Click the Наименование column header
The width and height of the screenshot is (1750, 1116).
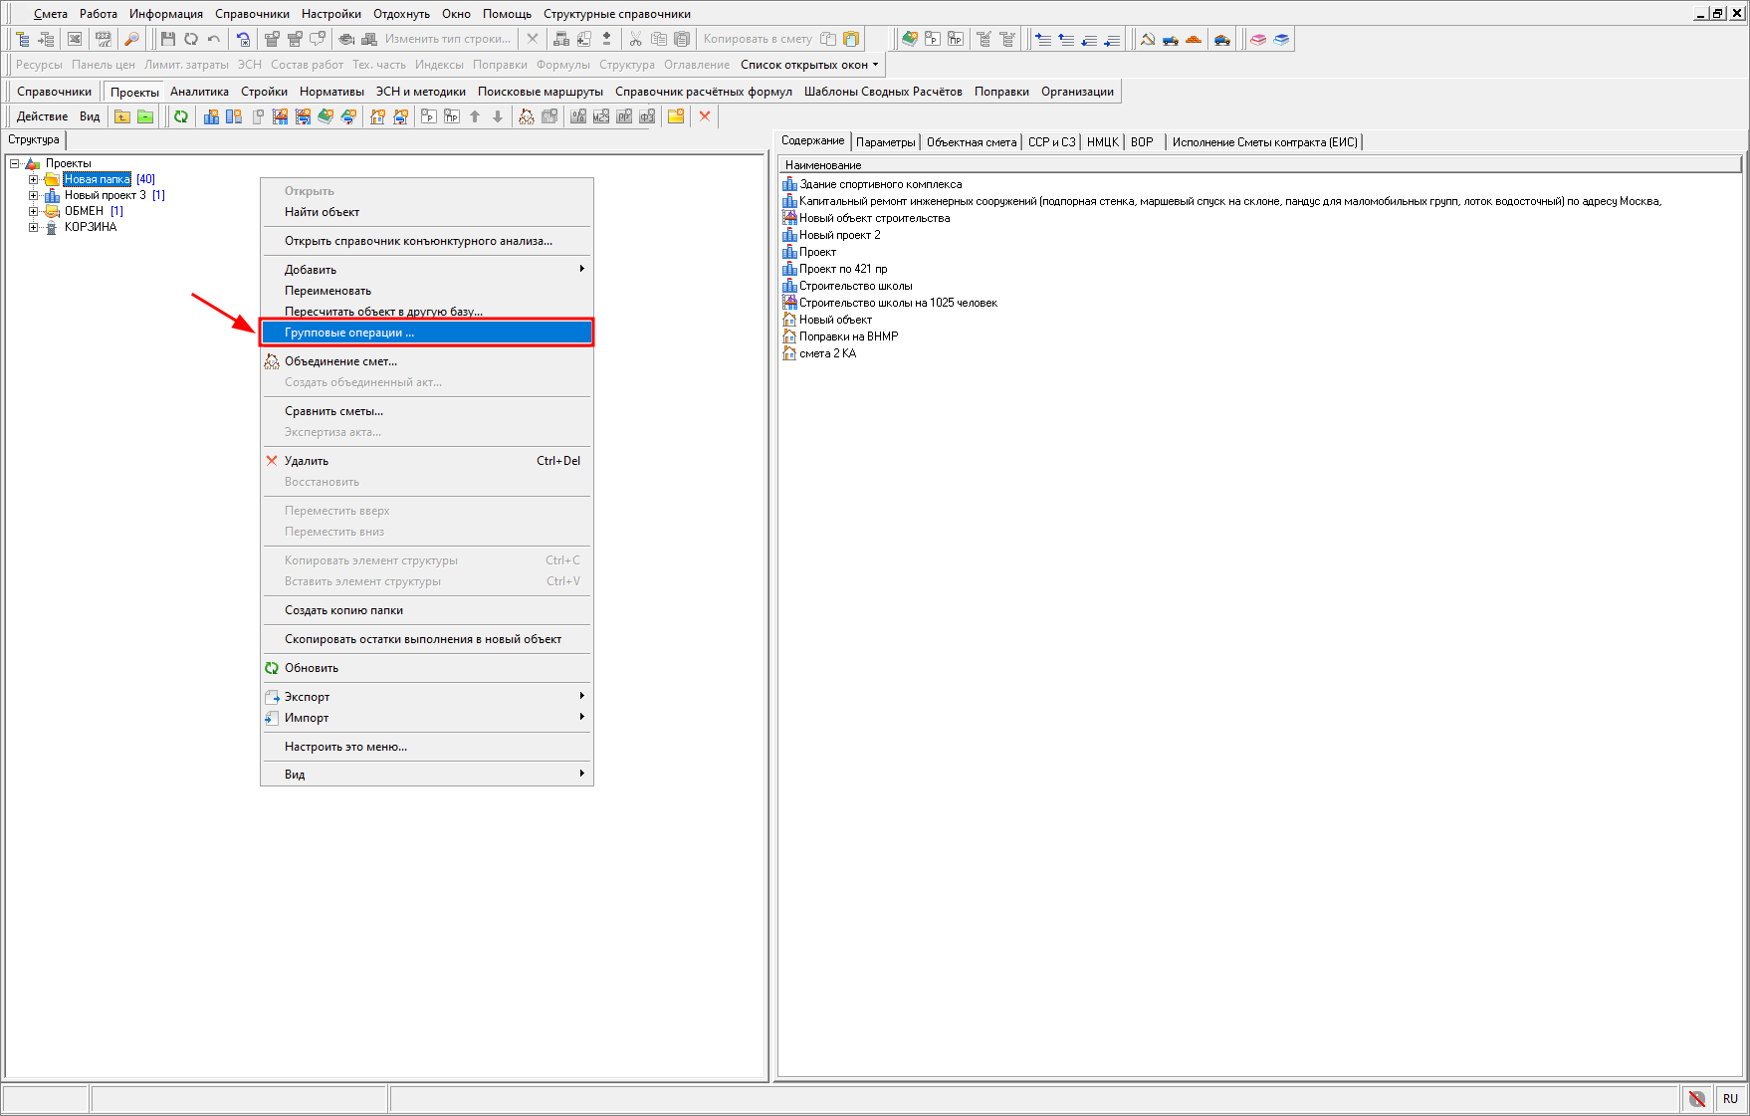823,165
